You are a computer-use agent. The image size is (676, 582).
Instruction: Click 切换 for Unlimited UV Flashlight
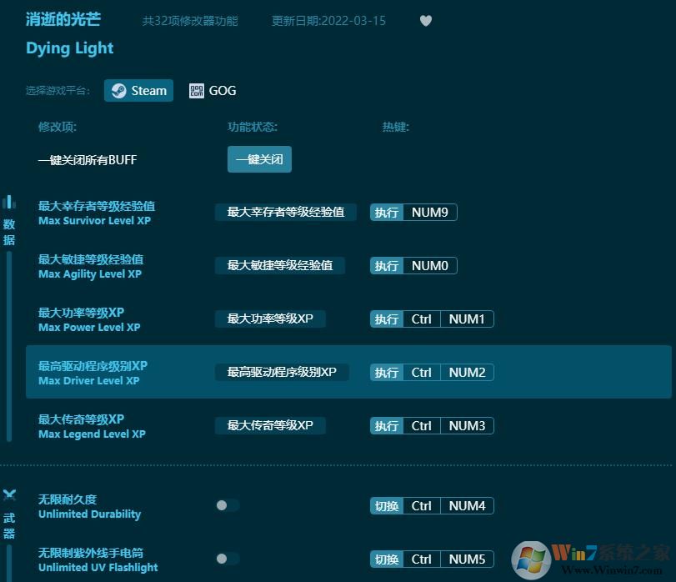click(386, 559)
